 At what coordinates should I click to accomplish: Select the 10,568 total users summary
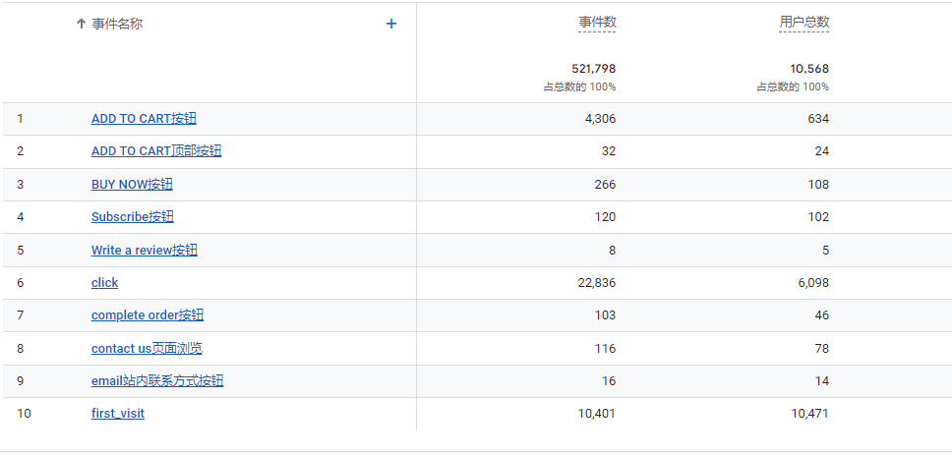(809, 69)
